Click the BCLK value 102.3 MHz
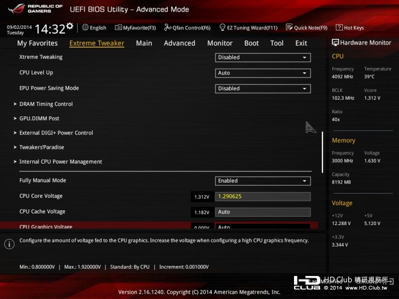This screenshot has height=299, width=399. click(x=343, y=98)
